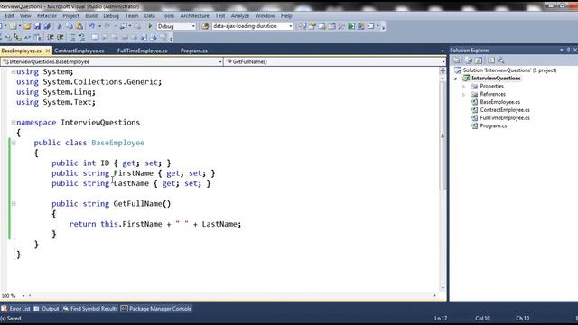Open Find Symbol Results panel

coord(90,309)
